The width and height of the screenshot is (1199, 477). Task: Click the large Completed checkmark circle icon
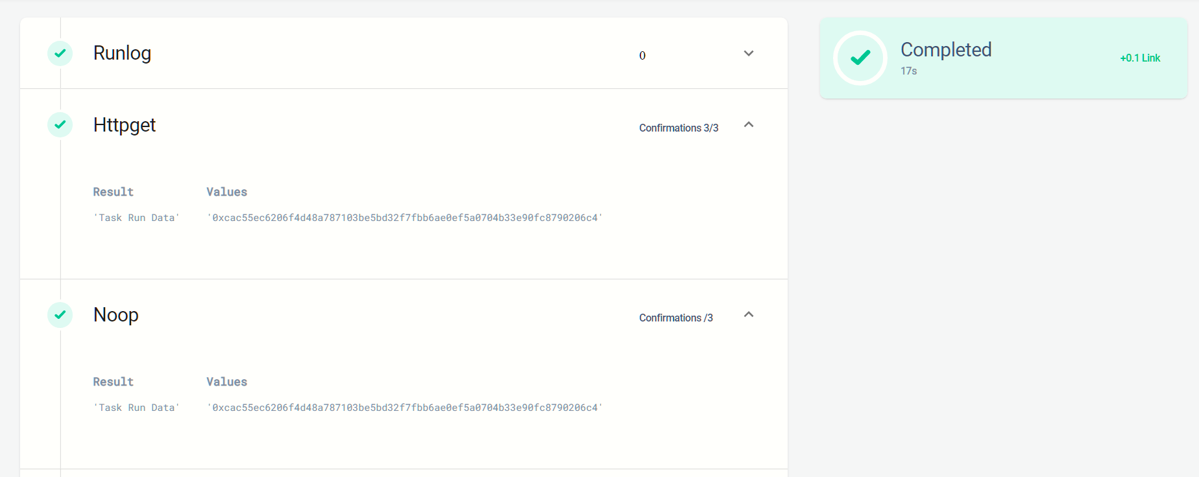pyautogui.click(x=860, y=58)
